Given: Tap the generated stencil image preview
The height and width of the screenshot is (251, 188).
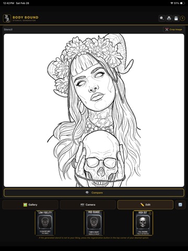Looking at the screenshot, I should pyautogui.click(x=94, y=110).
